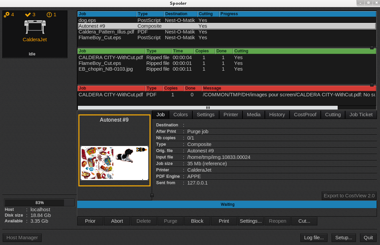Select dog.eps job in queue

point(87,20)
